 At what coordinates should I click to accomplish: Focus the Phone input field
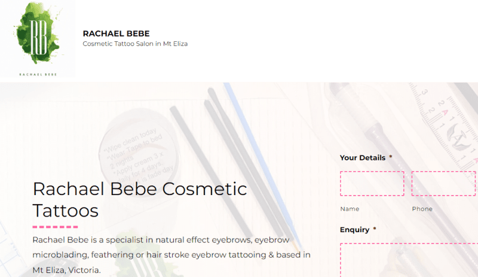pos(443,183)
